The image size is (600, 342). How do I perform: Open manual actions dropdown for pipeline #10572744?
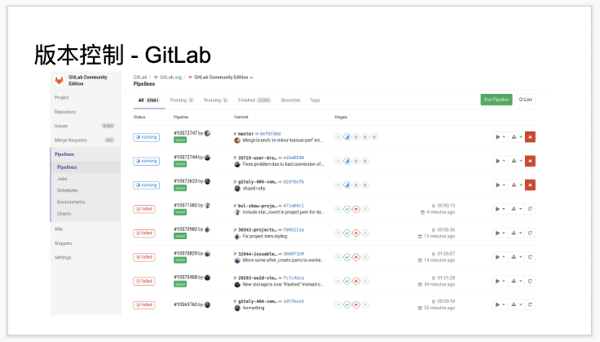pos(501,161)
